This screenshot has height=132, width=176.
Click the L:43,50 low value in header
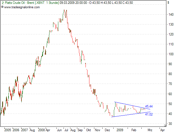(117, 3)
